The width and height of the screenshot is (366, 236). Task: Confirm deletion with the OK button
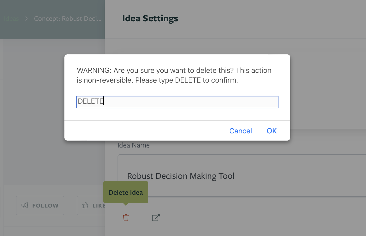pos(272,131)
